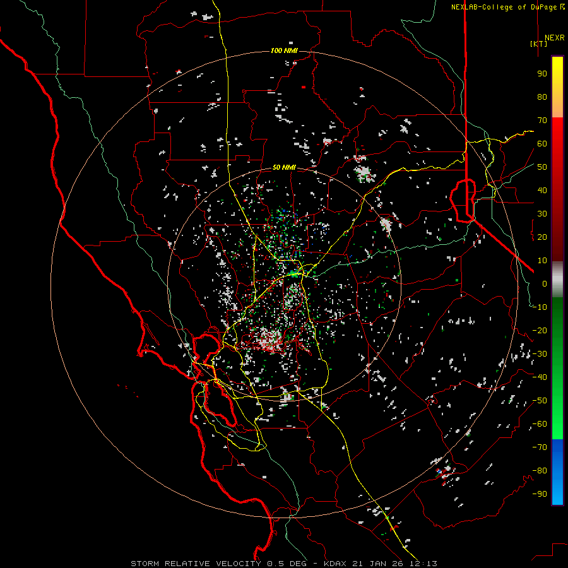
Task: Click the 20 value on the velocity scale
Action: [542, 237]
